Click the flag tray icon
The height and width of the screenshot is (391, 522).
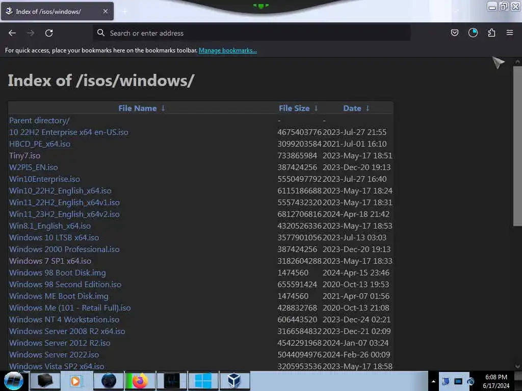(446, 381)
